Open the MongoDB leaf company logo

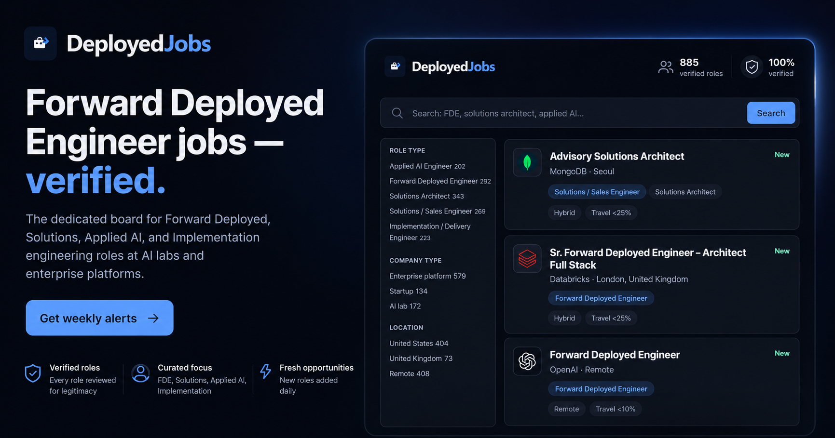(x=527, y=162)
